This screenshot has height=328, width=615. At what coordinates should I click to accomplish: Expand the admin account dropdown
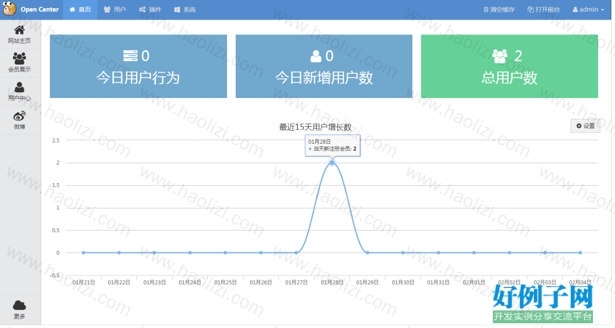pyautogui.click(x=588, y=10)
